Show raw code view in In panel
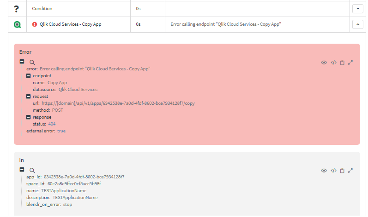This screenshot has width=368, height=217. tap(333, 171)
